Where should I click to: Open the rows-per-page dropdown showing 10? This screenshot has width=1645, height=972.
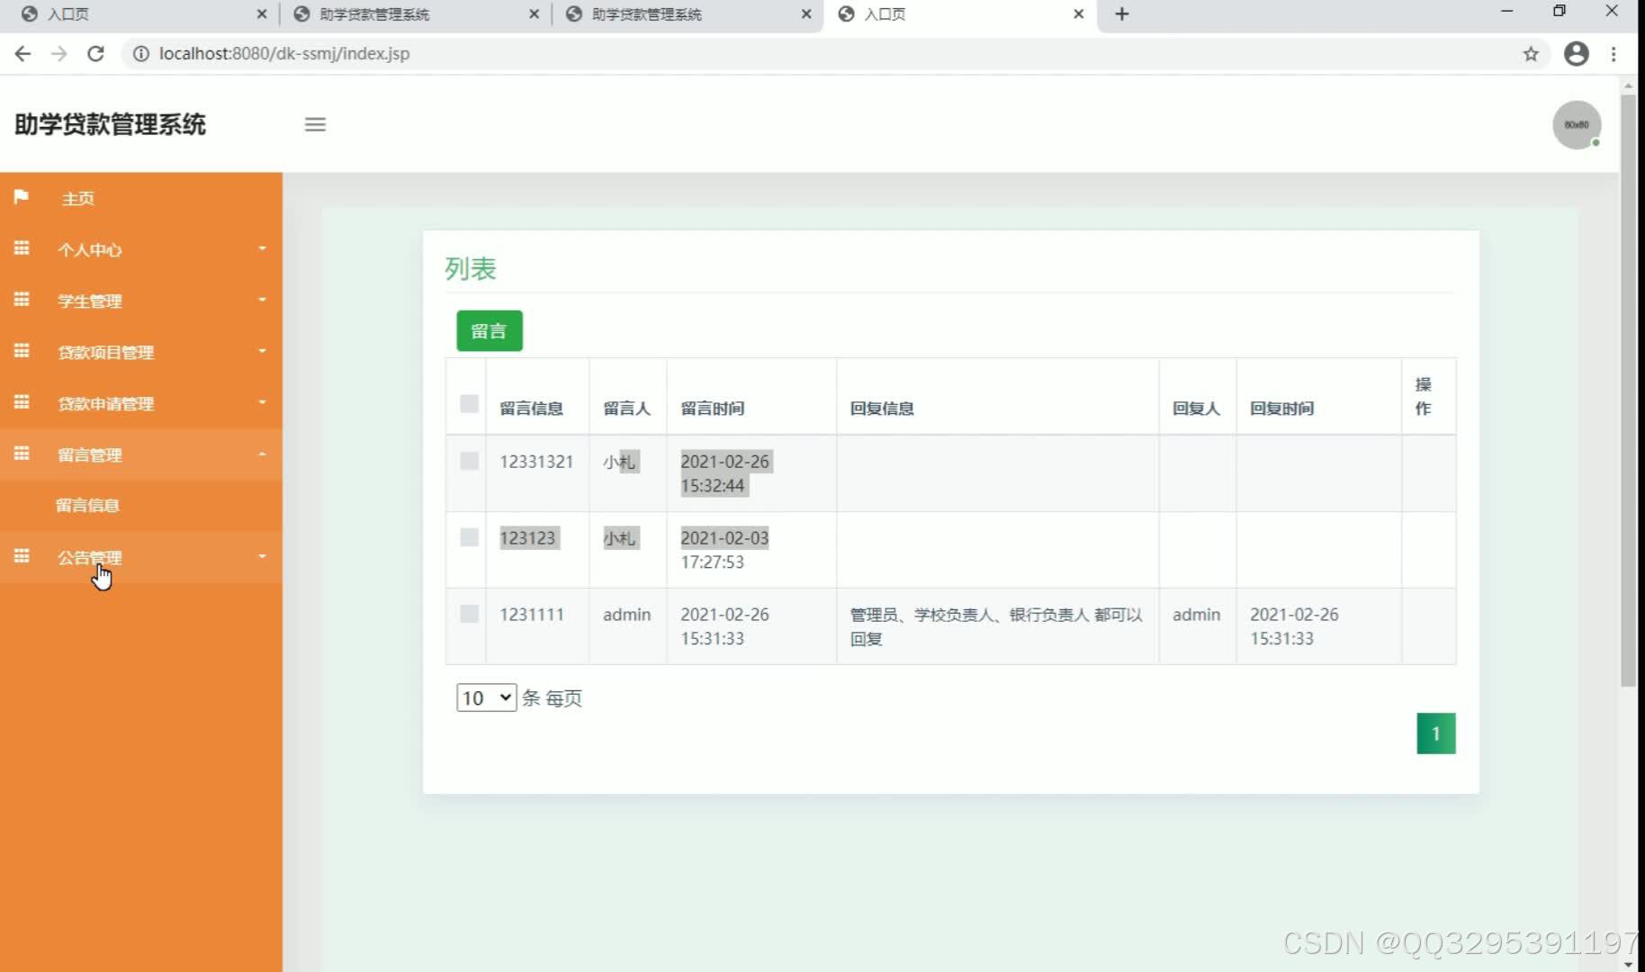pos(486,697)
